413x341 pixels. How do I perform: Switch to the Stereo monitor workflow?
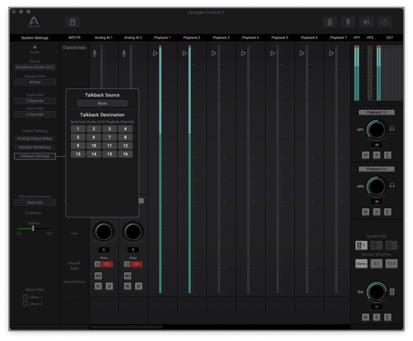[361, 264]
